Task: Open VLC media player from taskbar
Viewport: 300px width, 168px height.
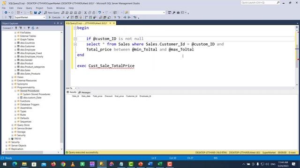Action: [73, 164]
